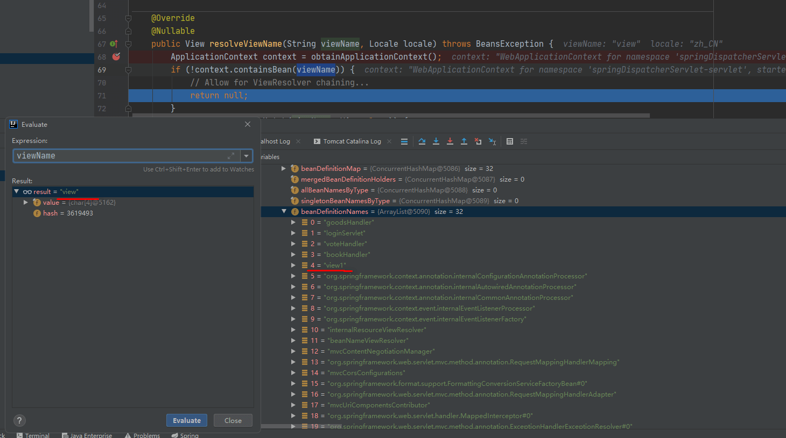Click the Trace Current Stream Chain icon
This screenshot has width=786, height=438.
pyautogui.click(x=524, y=141)
